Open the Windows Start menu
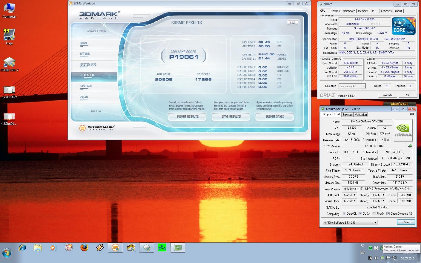The height and width of the screenshot is (263, 421). tap(7, 253)
